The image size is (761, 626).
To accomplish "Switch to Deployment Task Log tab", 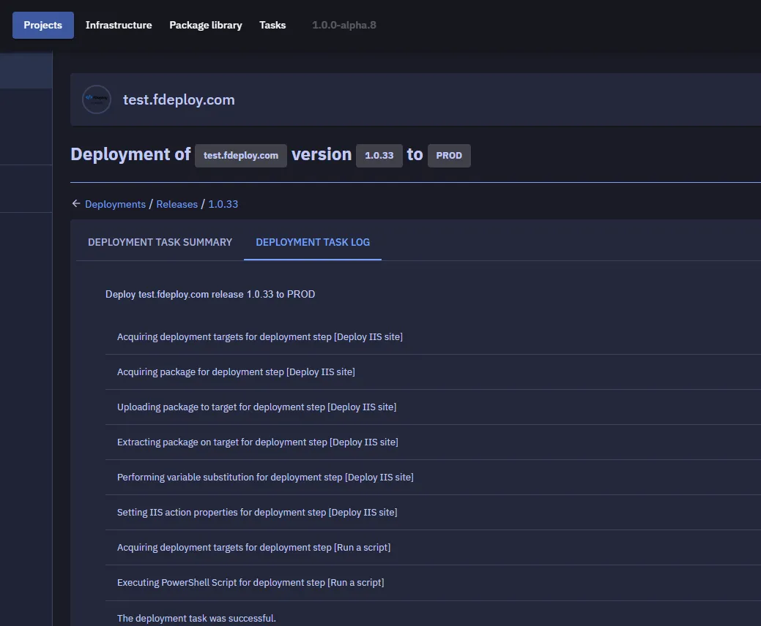I will 313,242.
